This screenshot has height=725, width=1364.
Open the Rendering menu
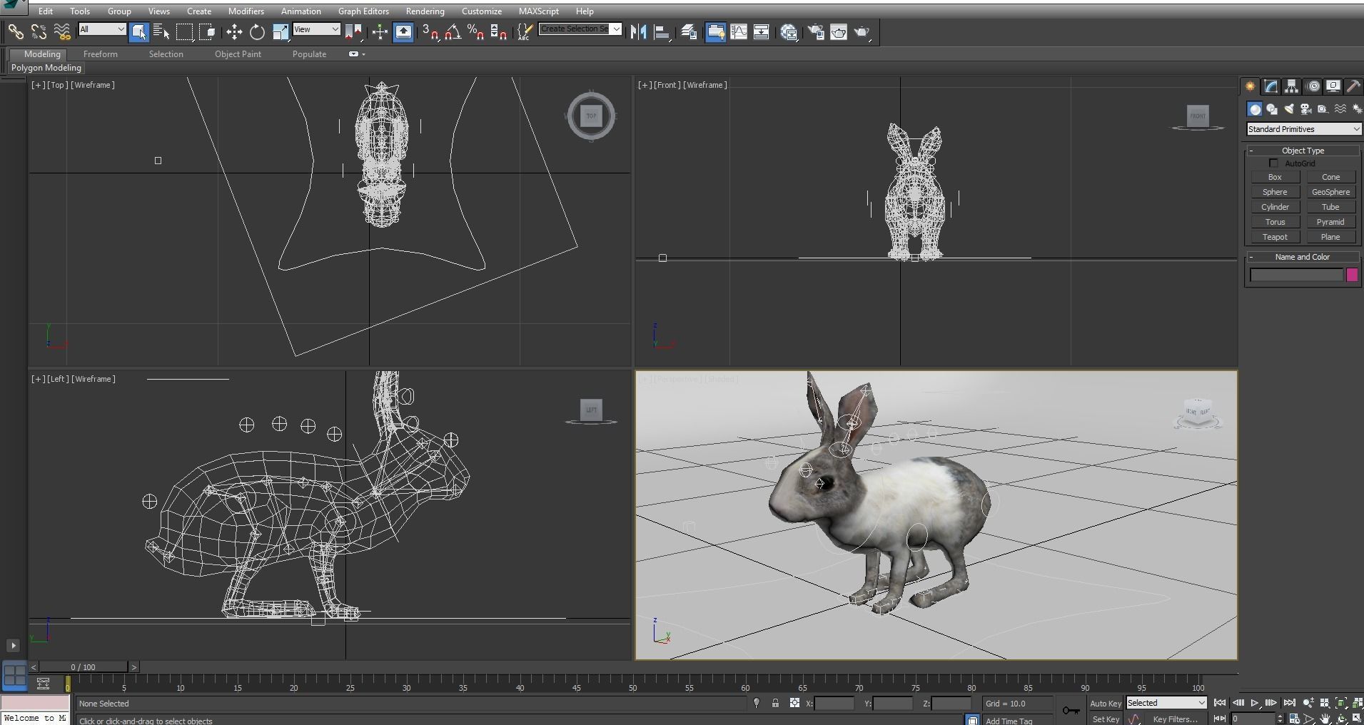tap(425, 11)
